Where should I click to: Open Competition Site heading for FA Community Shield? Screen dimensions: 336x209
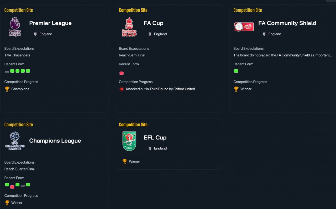[x=248, y=10]
